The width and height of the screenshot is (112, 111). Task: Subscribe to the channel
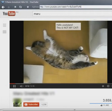[x=31, y=104]
